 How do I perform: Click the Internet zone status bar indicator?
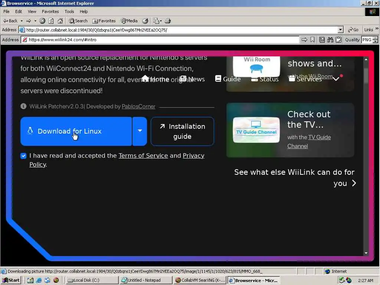pyautogui.click(x=335, y=271)
